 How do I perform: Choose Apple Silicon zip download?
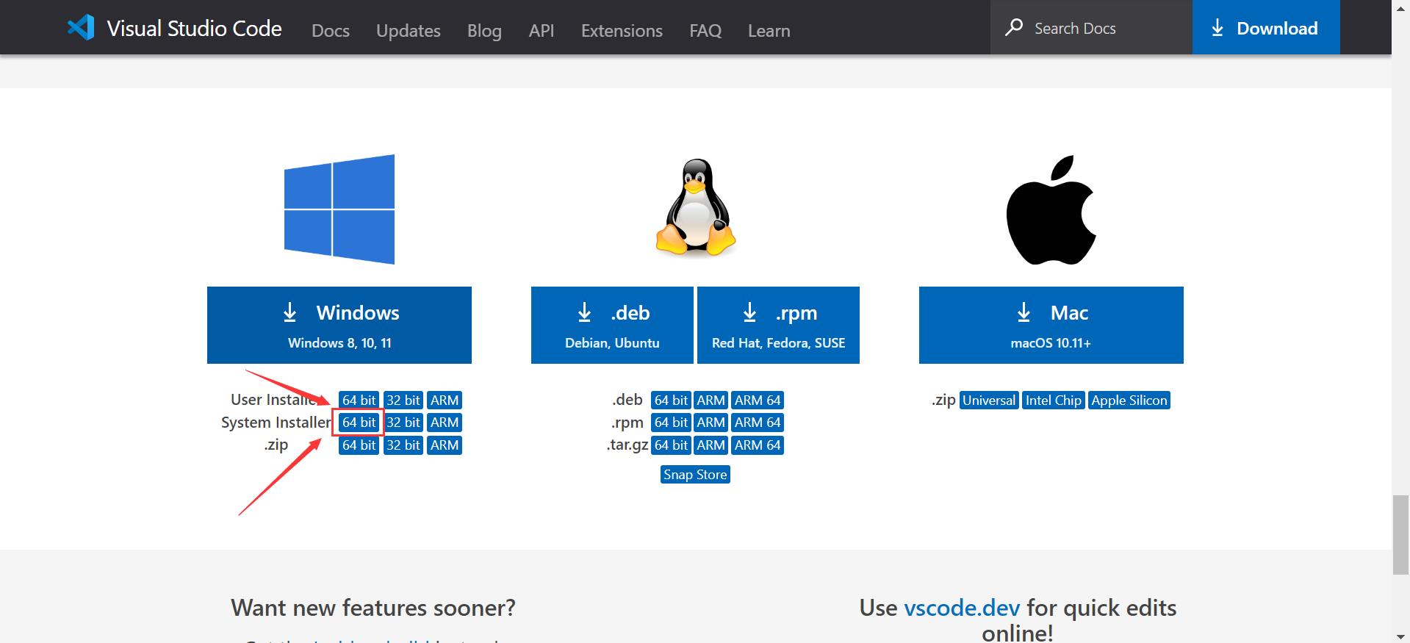1129,400
